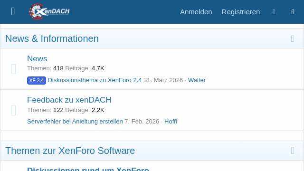Screen dimensions: 304x171
Task: Click Feedback post count 2,2K
Action: coord(98,110)
